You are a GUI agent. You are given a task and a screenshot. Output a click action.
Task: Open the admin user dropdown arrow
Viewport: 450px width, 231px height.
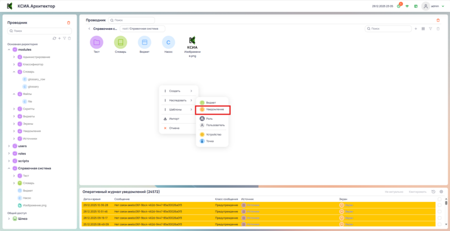click(442, 6)
